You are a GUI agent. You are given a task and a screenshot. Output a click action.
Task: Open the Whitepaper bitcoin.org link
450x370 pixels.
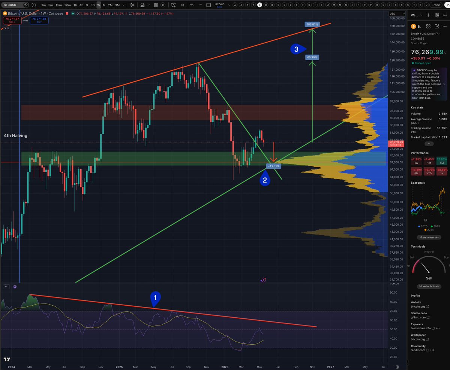point(420,339)
